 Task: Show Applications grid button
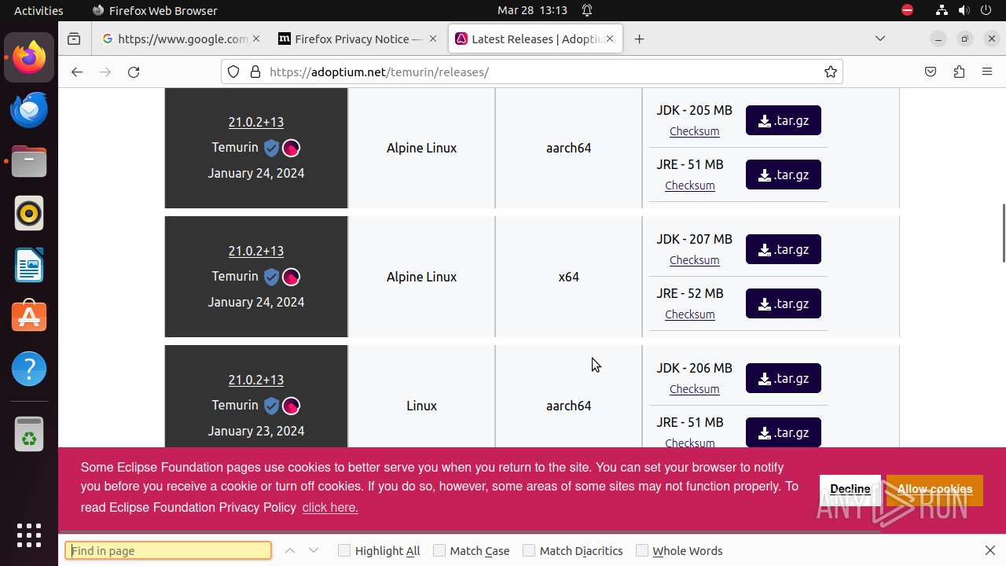(x=29, y=535)
